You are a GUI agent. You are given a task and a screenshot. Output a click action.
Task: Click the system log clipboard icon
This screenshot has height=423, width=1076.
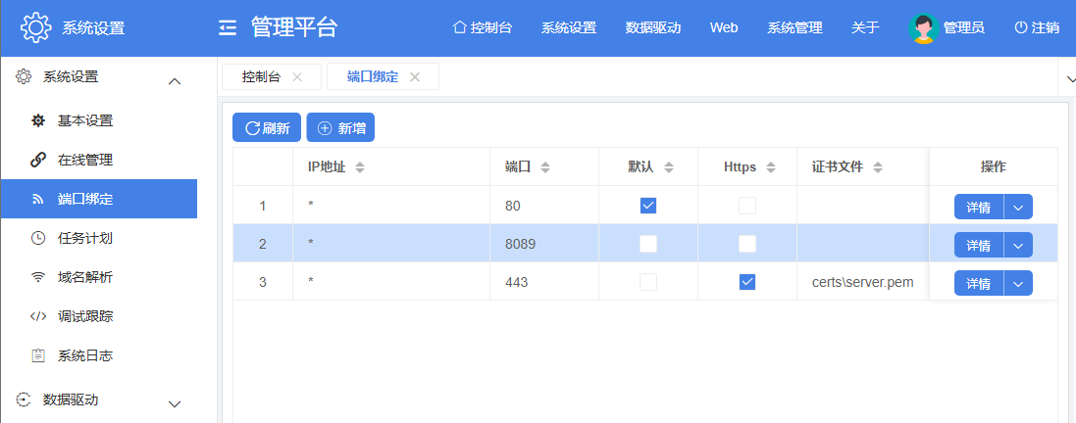(38, 355)
